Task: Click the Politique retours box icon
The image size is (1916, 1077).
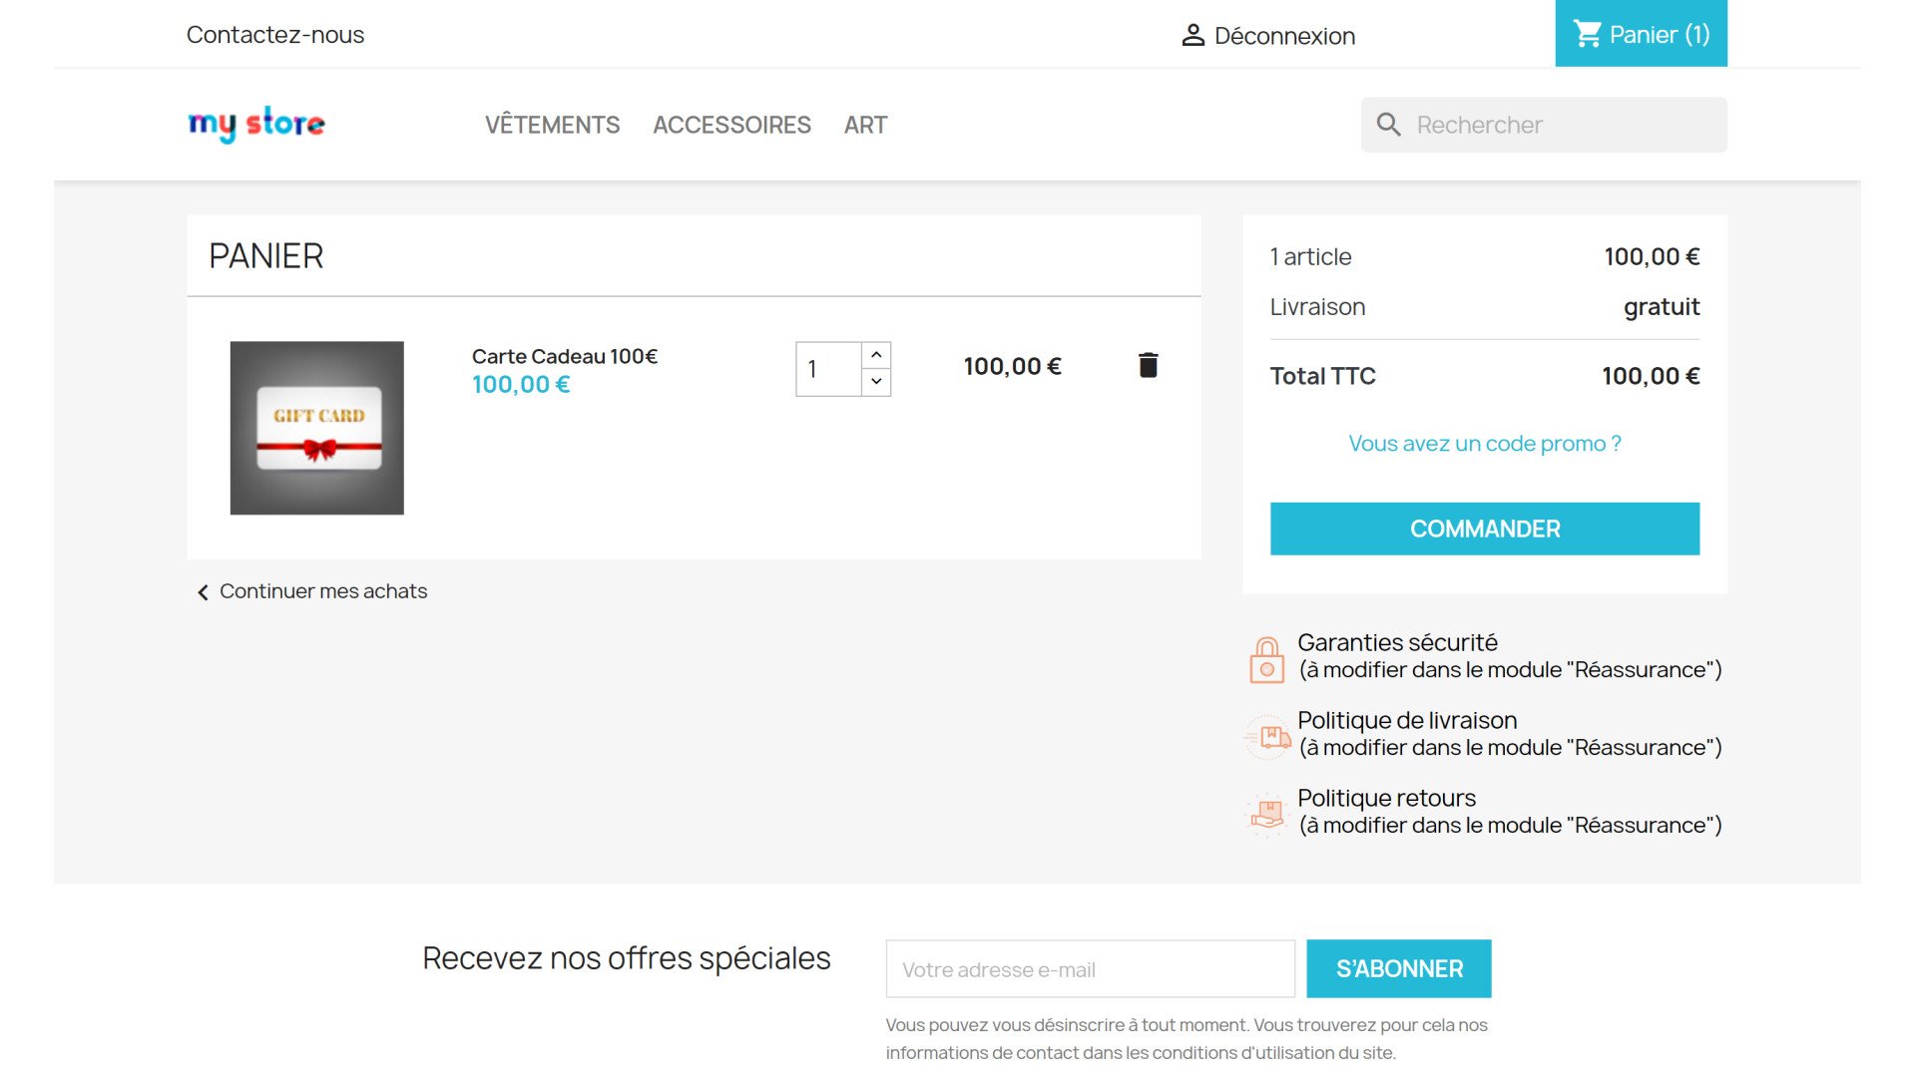Action: tap(1267, 814)
